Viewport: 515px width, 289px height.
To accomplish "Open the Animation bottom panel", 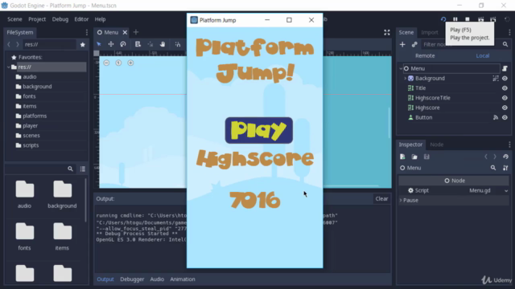I will (x=183, y=279).
